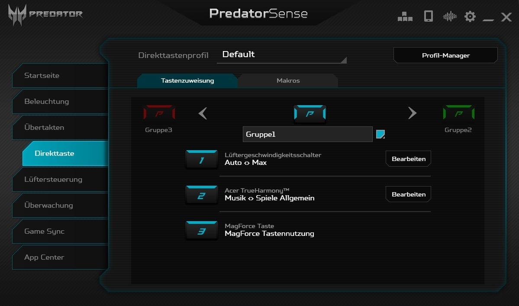This screenshot has height=306, width=519.
Task: Open the network hierarchy icon in header
Action: 405,16
